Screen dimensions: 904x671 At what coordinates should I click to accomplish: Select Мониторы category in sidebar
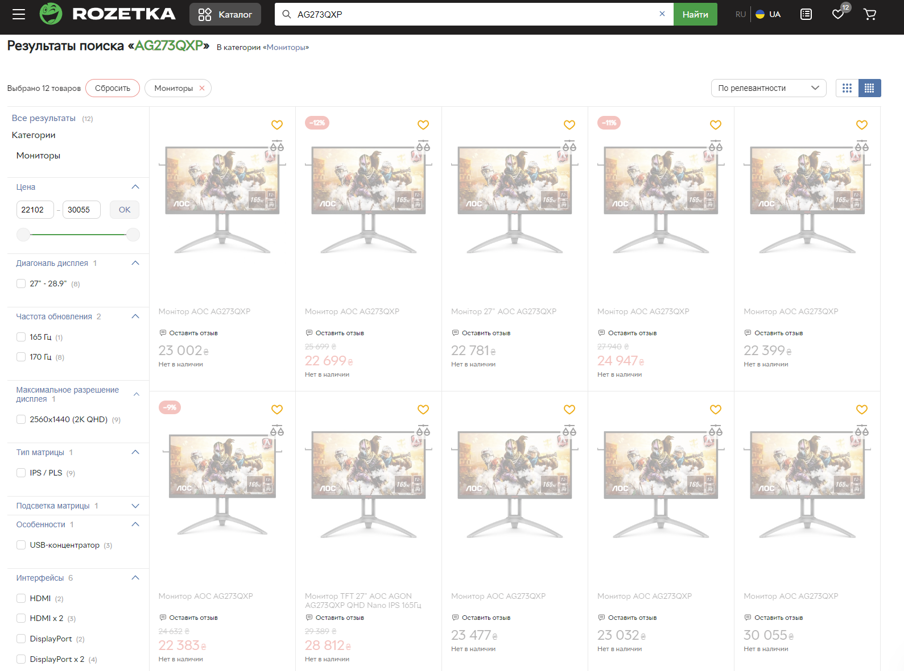38,156
